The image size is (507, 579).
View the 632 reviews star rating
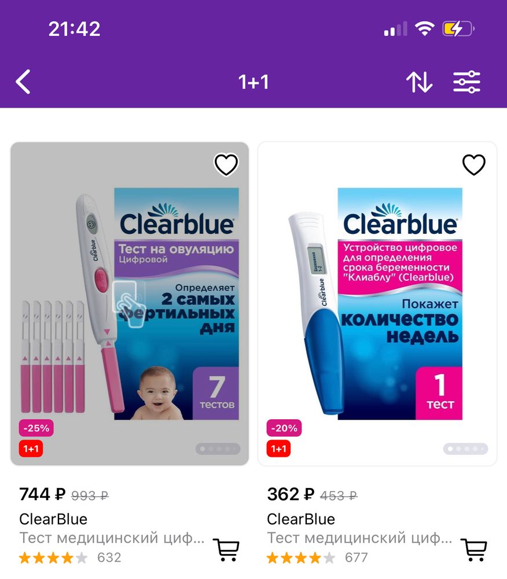pos(70,558)
